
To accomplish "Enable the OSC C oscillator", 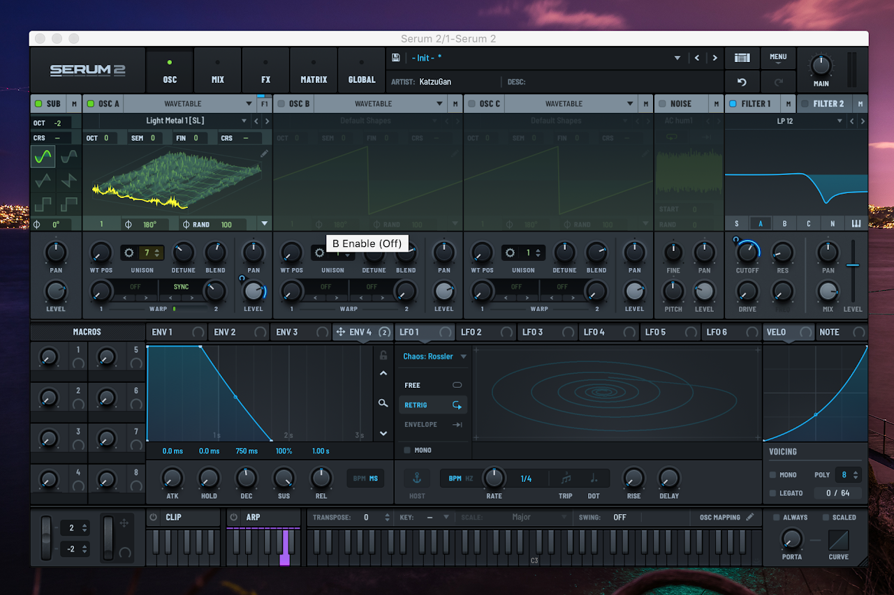I will 471,104.
